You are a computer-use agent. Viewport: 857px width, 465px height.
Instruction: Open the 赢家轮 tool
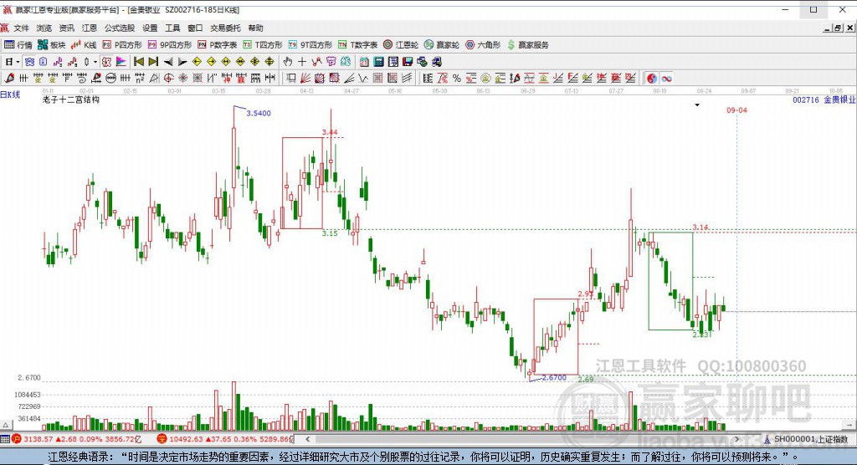[x=442, y=45]
